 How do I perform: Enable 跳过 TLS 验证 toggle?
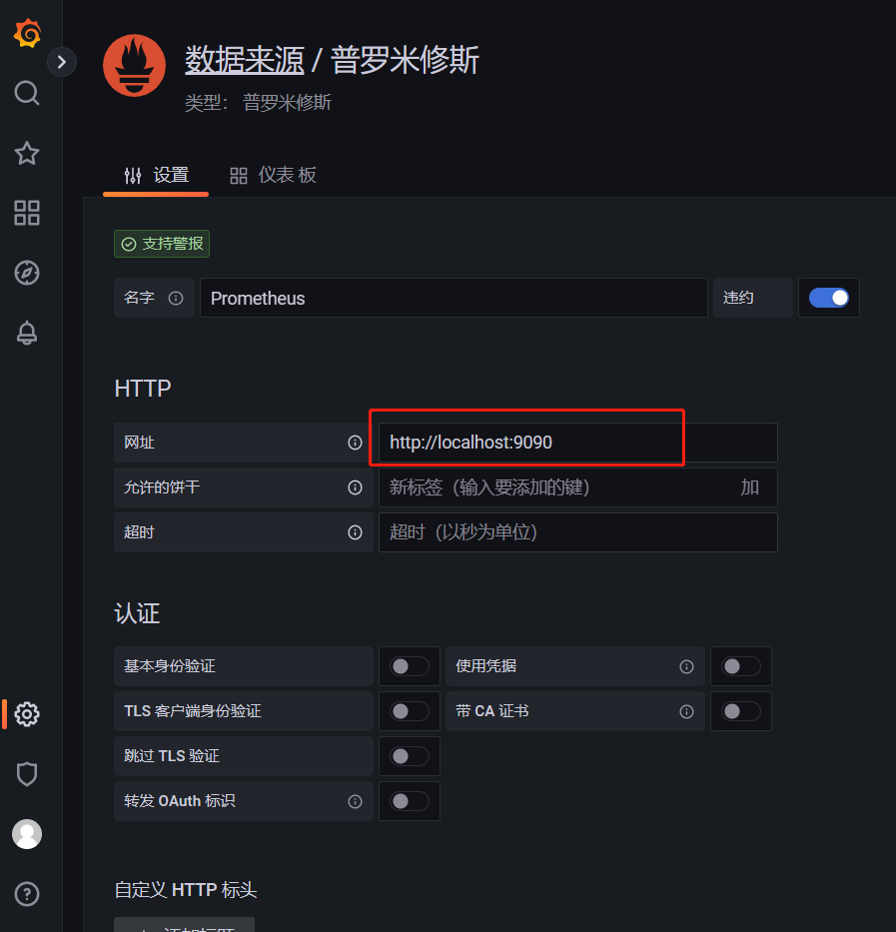(410, 756)
